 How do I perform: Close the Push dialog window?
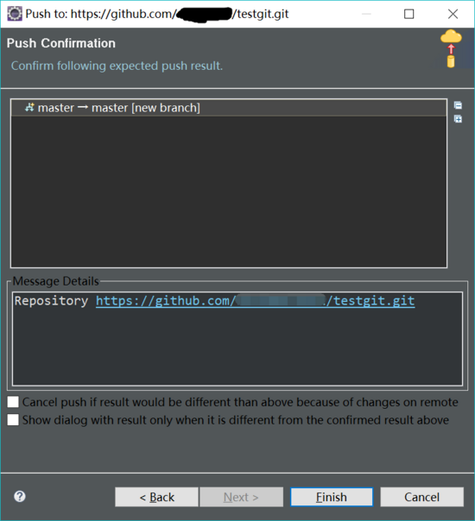pos(453,14)
